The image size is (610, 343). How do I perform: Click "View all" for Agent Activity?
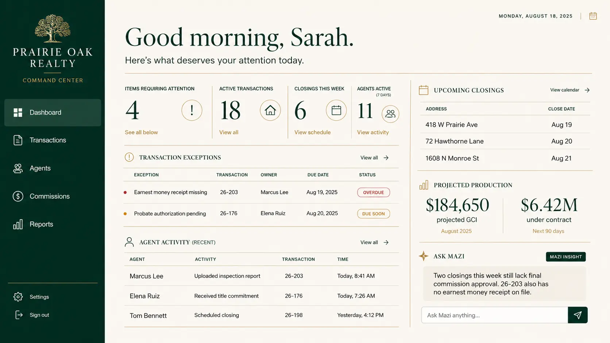click(x=375, y=242)
